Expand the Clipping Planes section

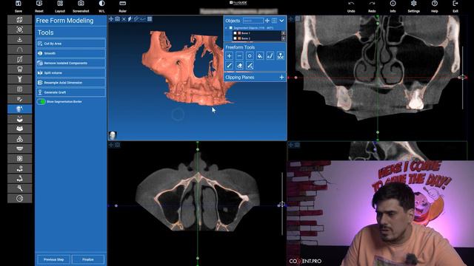281,78
